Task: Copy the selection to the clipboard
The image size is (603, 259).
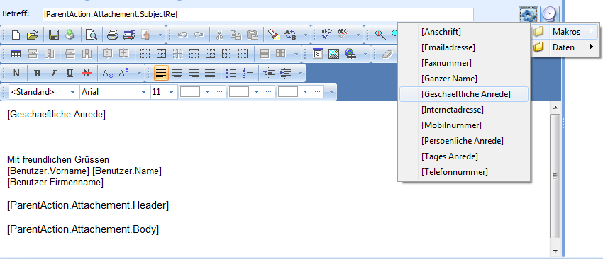Action: coord(236,35)
